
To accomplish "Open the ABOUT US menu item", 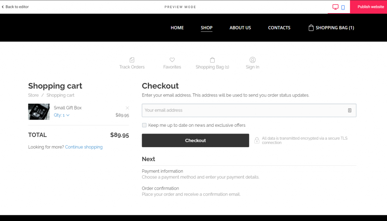I will (x=240, y=28).
